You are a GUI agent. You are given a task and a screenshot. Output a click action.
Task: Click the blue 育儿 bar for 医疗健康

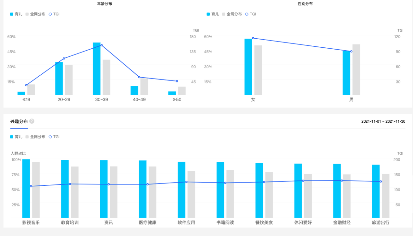[x=143, y=189]
